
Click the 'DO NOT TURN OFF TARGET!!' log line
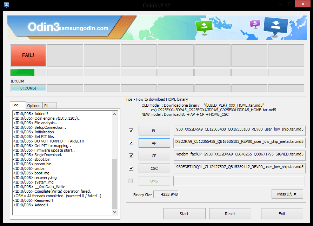(x=49, y=141)
